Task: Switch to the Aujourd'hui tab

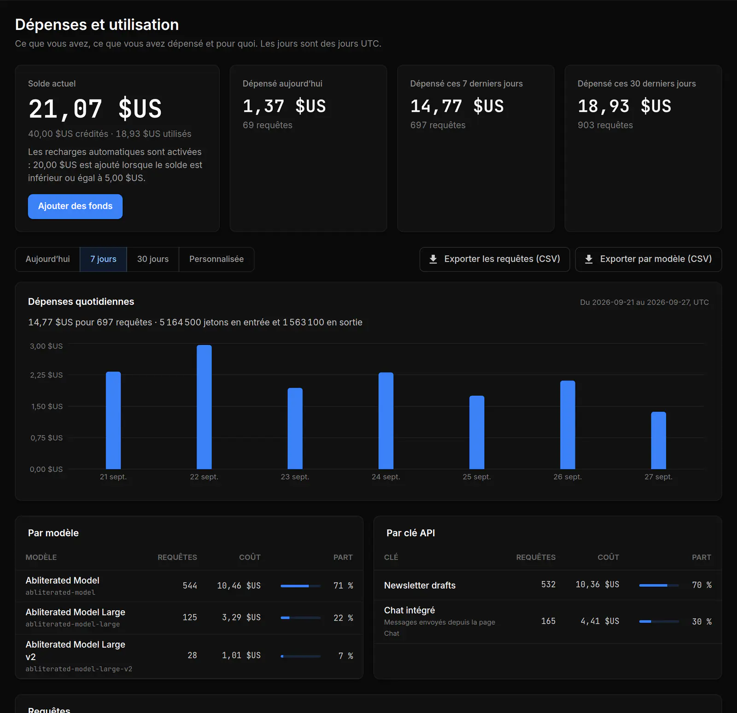Action: pyautogui.click(x=48, y=259)
